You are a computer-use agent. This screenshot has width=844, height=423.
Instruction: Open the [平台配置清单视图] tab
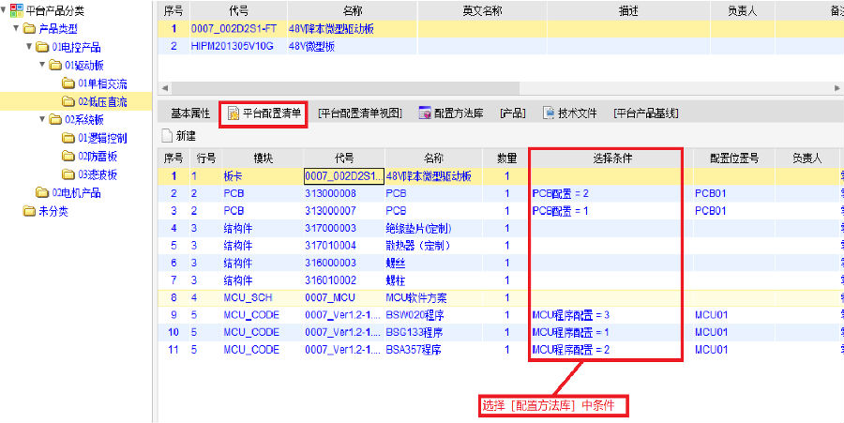pyautogui.click(x=360, y=113)
